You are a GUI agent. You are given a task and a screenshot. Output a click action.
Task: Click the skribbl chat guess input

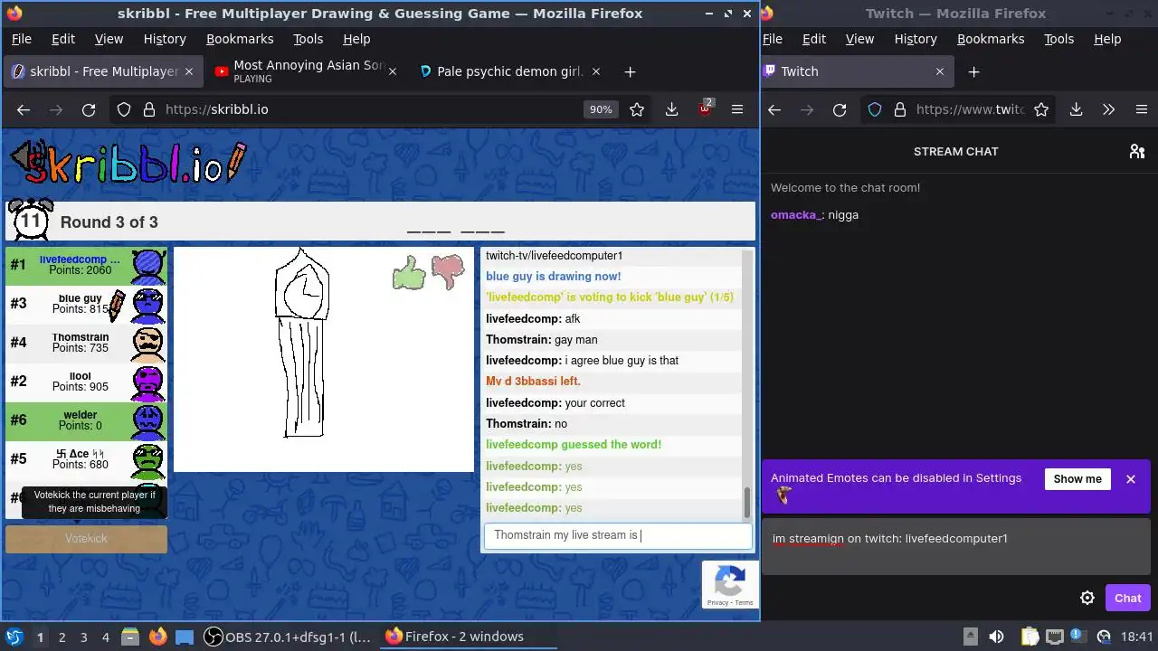click(x=618, y=535)
